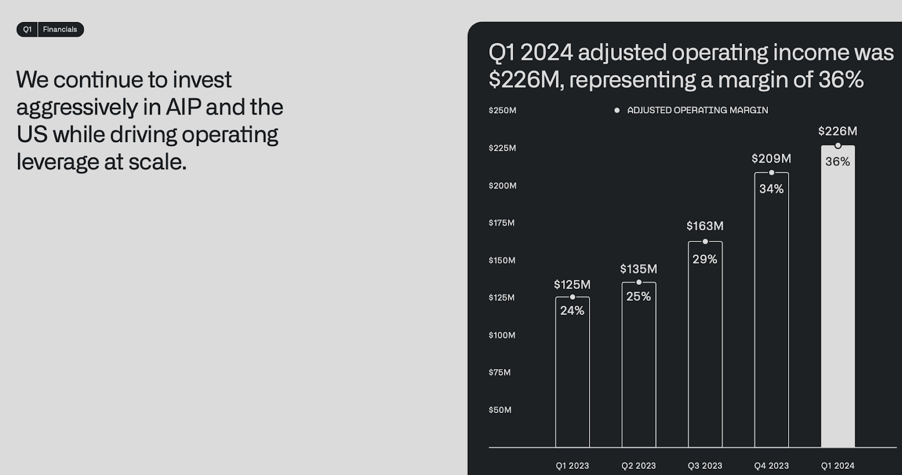
Task: Click the Adjusted Operating Margin legend dot
Action: tap(617, 111)
